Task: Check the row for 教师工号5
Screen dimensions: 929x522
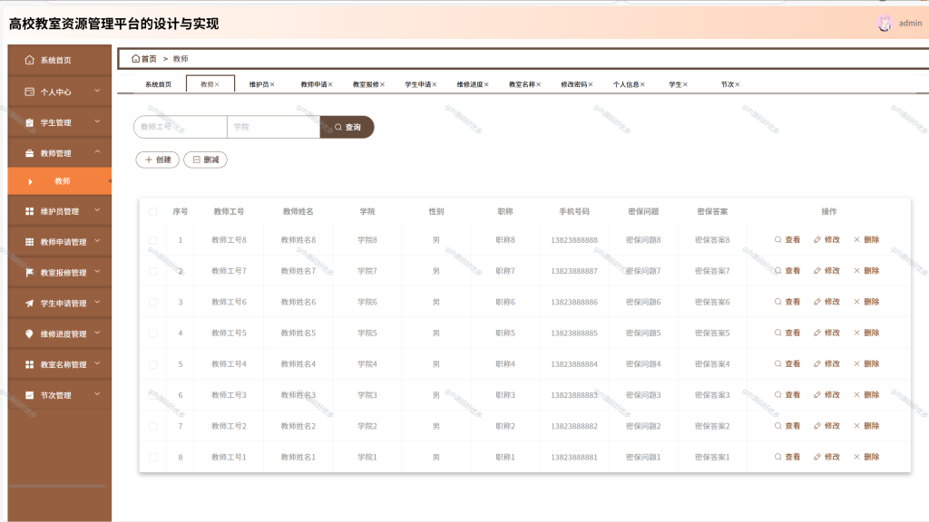Action: (152, 333)
